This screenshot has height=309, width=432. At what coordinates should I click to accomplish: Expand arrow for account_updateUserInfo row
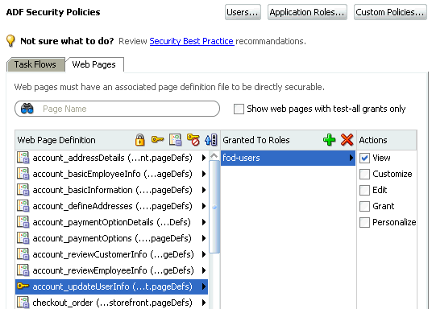(x=204, y=286)
